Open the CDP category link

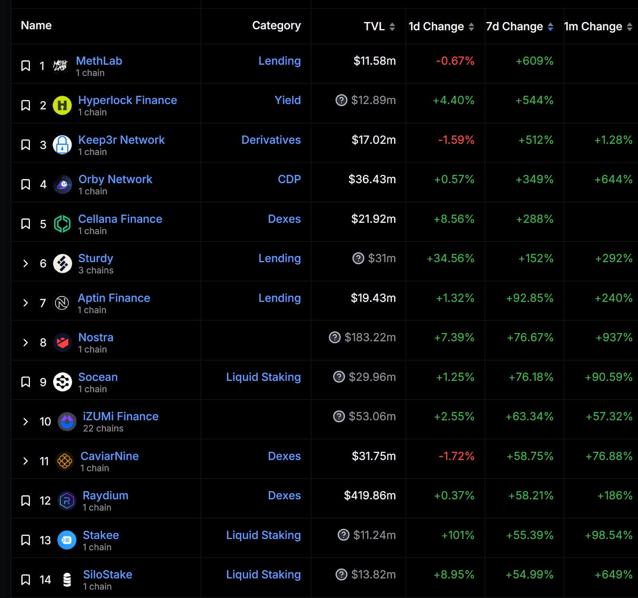(289, 179)
